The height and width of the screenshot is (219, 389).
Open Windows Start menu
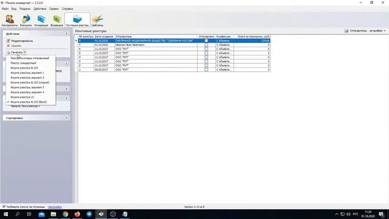click(5, 214)
